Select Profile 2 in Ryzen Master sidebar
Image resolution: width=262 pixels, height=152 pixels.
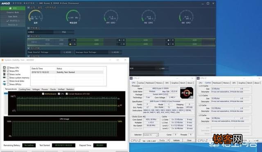[13, 25]
